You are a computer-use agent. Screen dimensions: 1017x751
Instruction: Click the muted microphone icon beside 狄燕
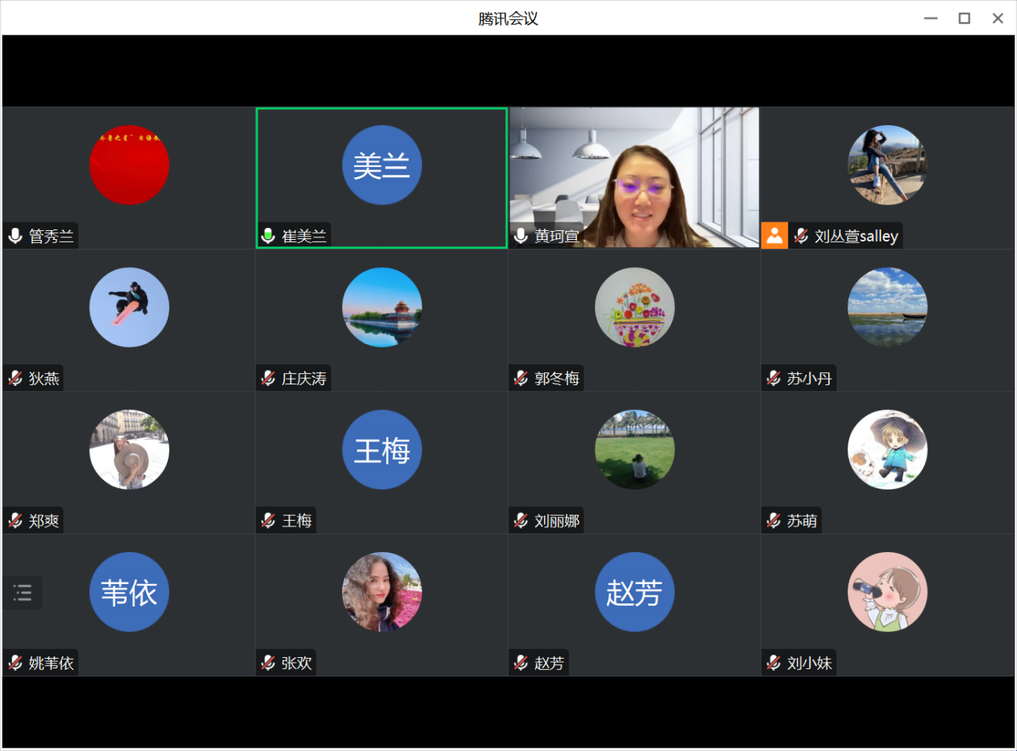coord(15,378)
